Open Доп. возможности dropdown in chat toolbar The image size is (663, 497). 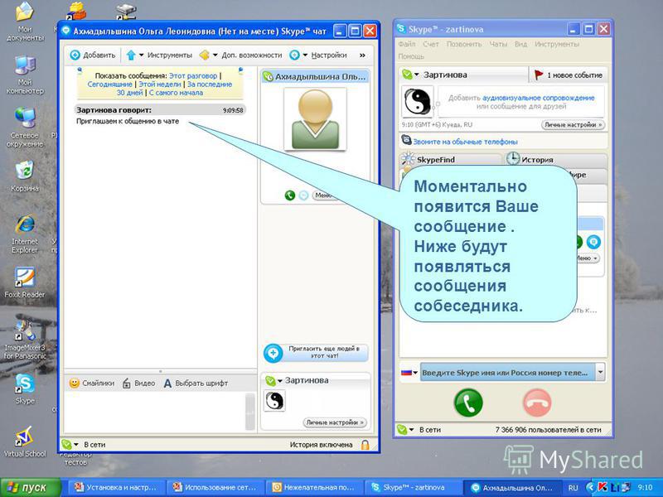coord(240,55)
